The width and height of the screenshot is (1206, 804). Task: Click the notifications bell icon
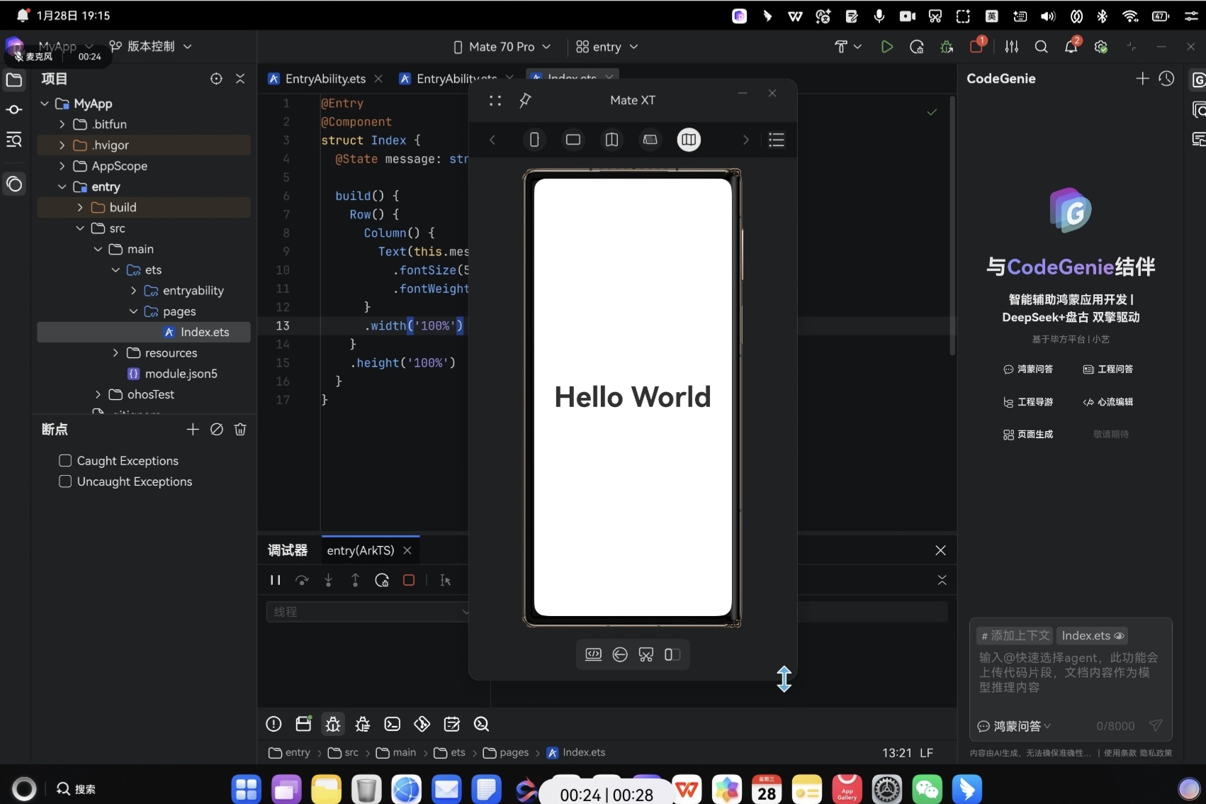(x=1071, y=47)
